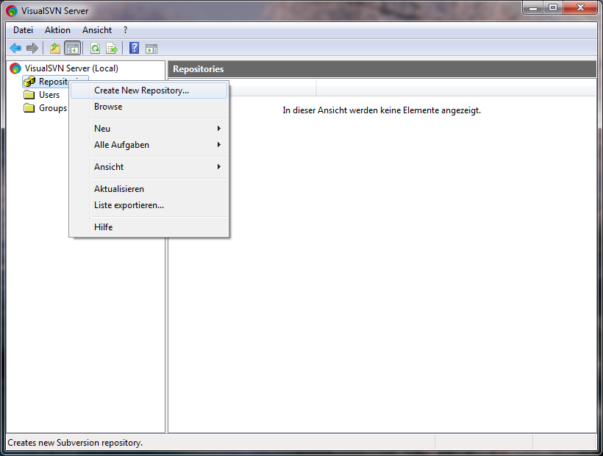Toggle the console tree pane icon
Image resolution: width=603 pixels, height=456 pixels.
73,49
